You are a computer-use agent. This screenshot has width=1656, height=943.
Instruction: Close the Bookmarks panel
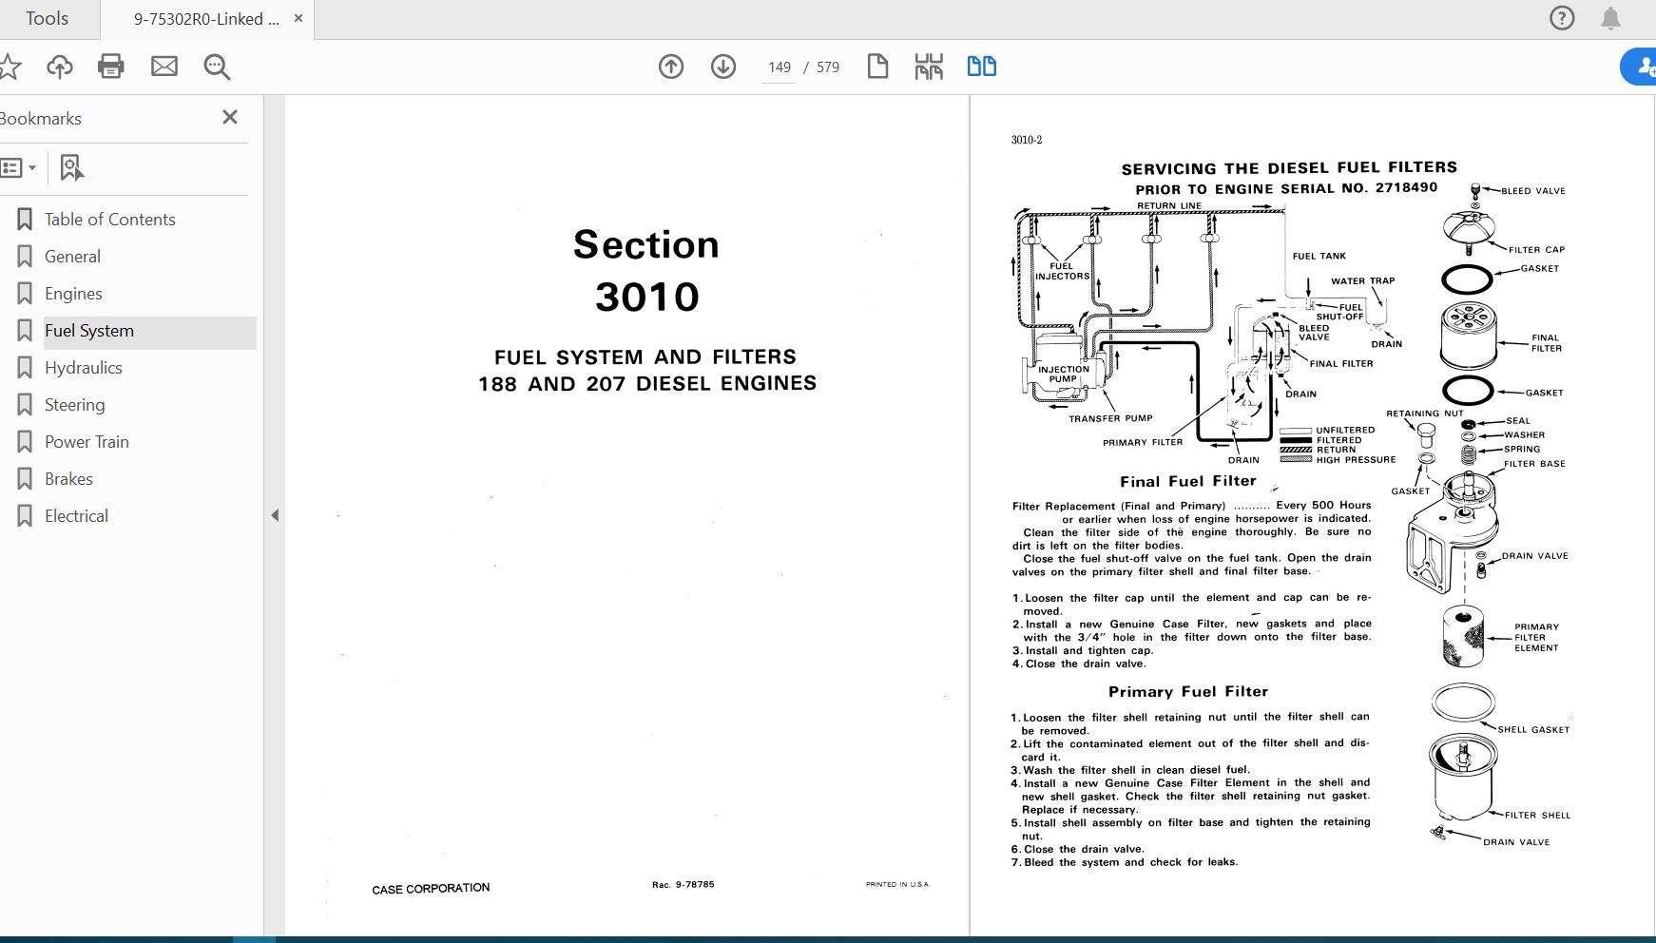[230, 117]
